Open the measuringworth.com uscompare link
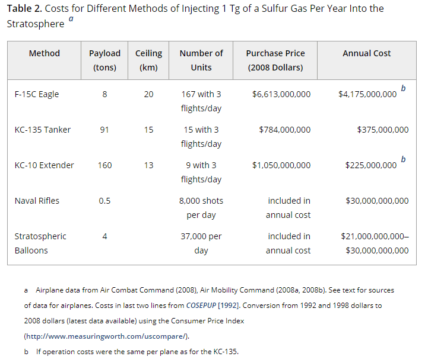 click(x=106, y=336)
